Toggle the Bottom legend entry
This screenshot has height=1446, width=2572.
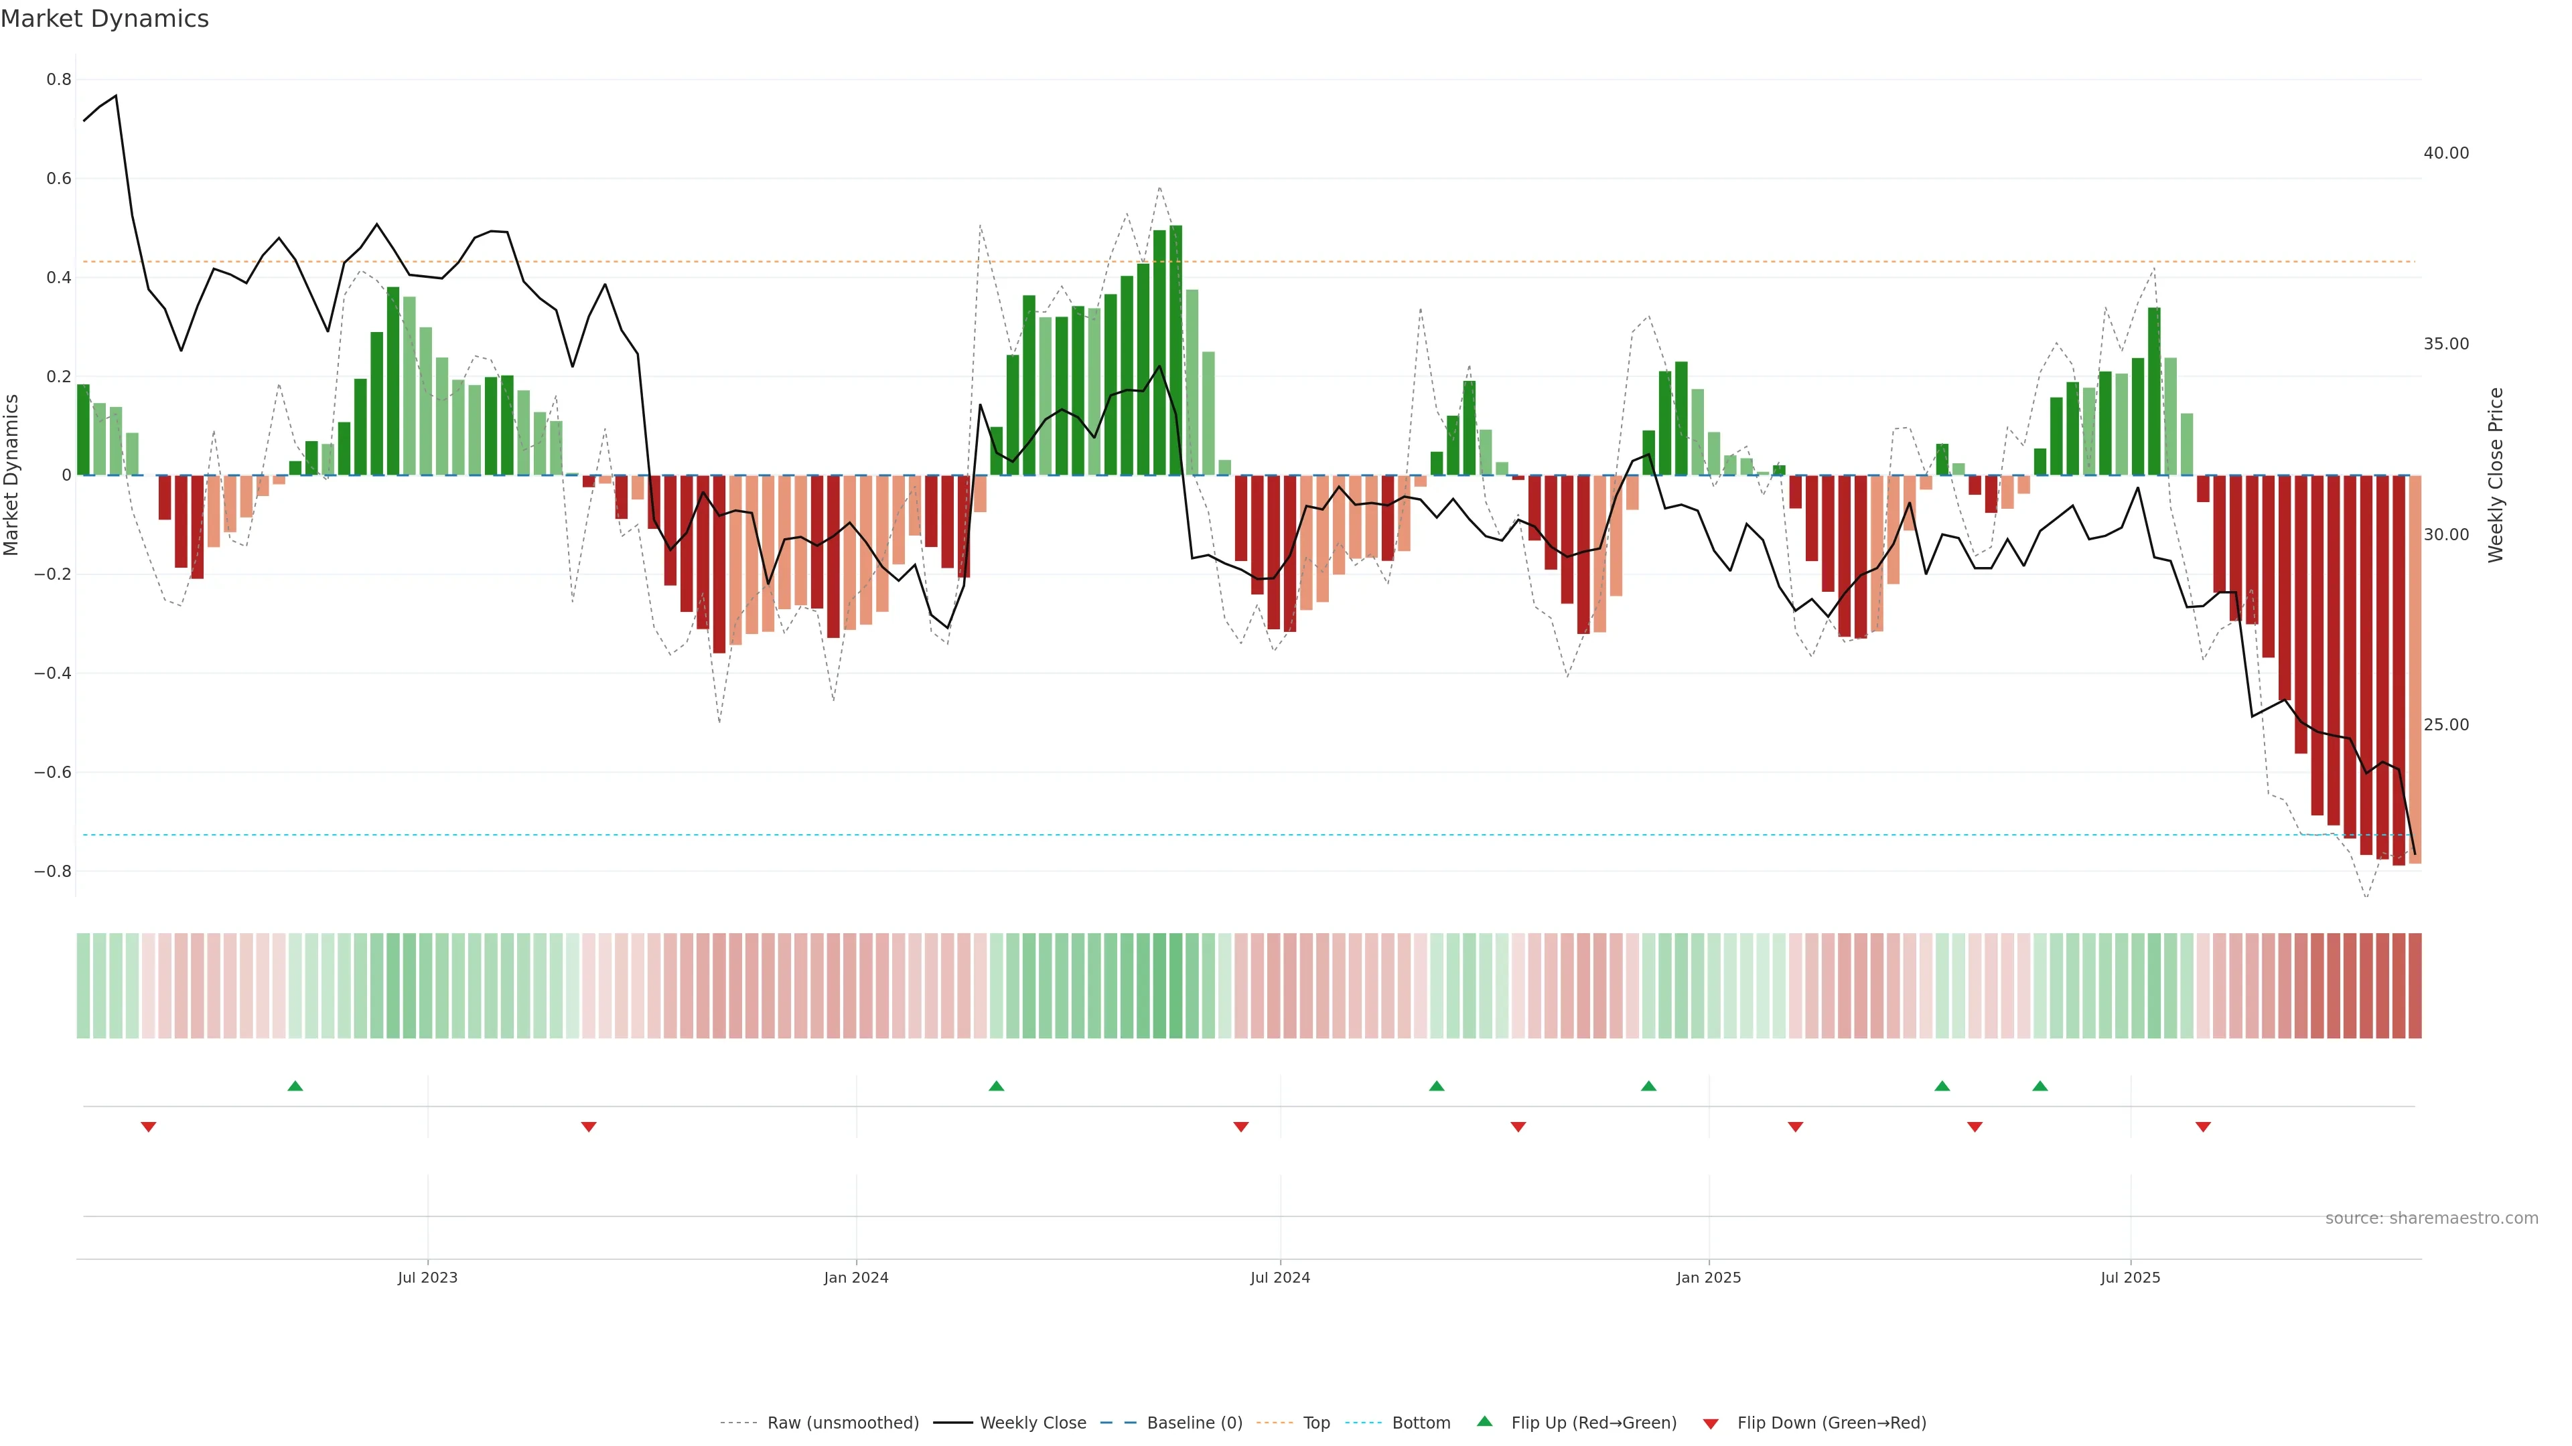1421,1423
